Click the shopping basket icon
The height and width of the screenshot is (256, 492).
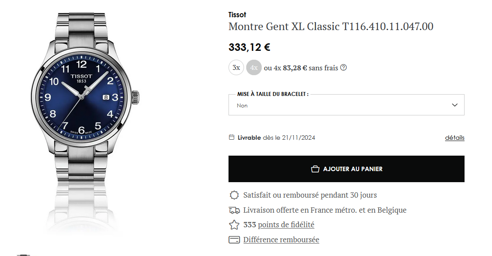pyautogui.click(x=315, y=169)
